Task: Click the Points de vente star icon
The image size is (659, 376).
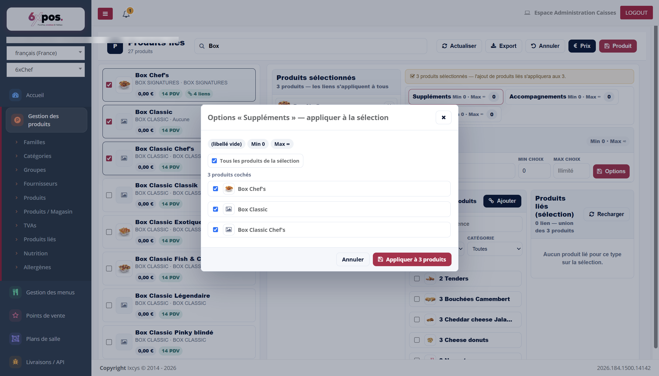Action: point(16,316)
